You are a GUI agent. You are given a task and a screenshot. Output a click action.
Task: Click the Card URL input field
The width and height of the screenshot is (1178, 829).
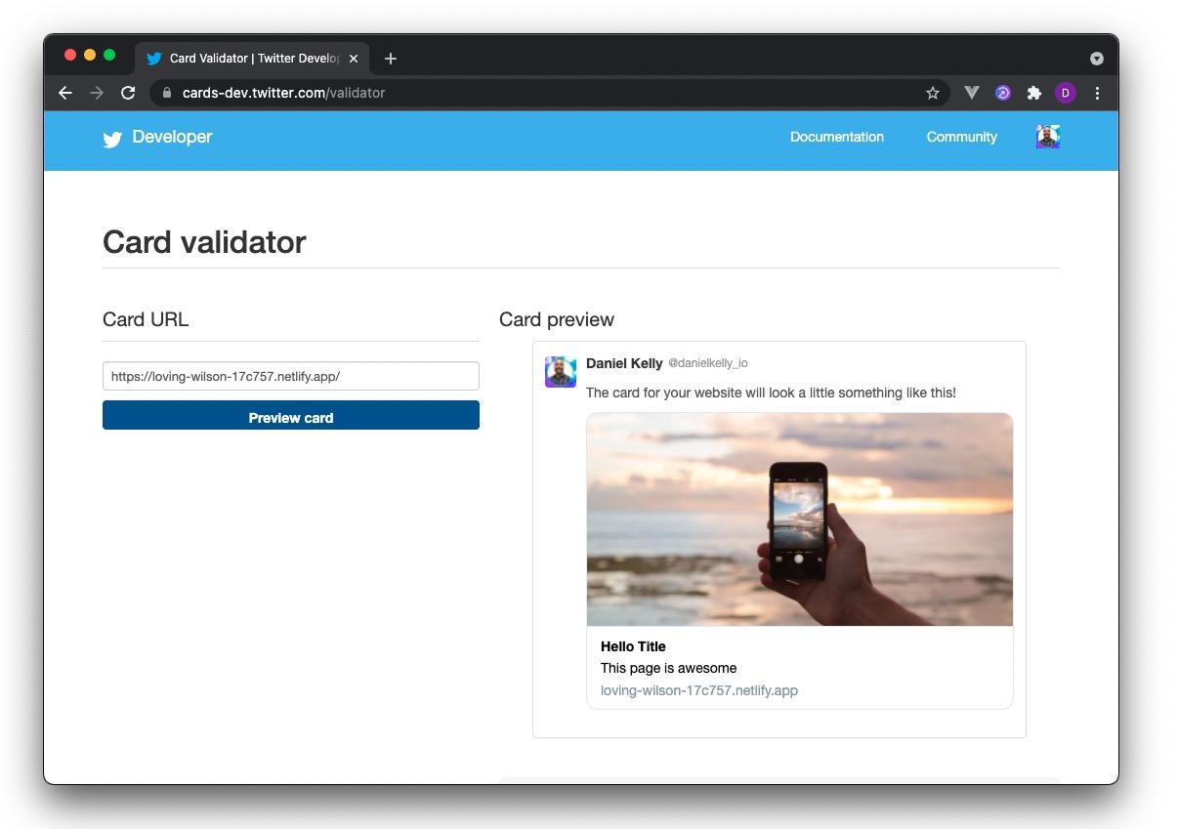[x=291, y=376]
